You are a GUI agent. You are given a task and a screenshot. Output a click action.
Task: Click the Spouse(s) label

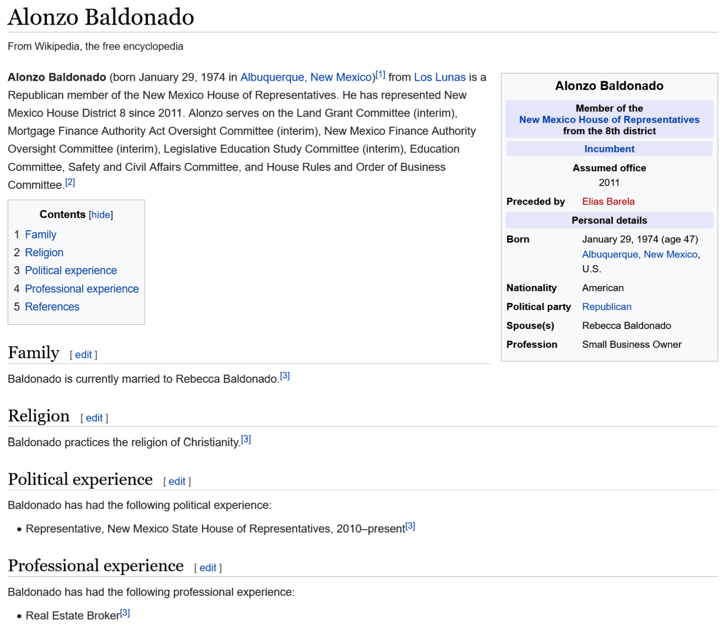pyautogui.click(x=530, y=326)
